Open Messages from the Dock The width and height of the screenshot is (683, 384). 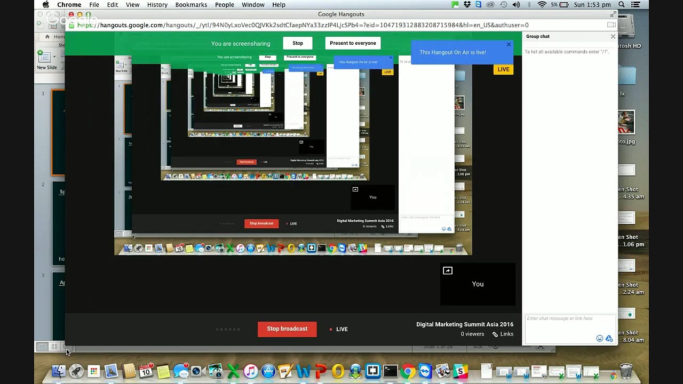181,371
